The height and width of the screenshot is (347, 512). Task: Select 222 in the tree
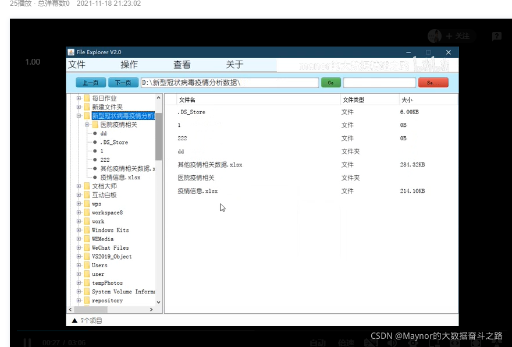click(105, 160)
